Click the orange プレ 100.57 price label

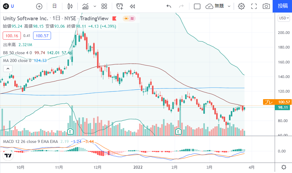[277, 102]
